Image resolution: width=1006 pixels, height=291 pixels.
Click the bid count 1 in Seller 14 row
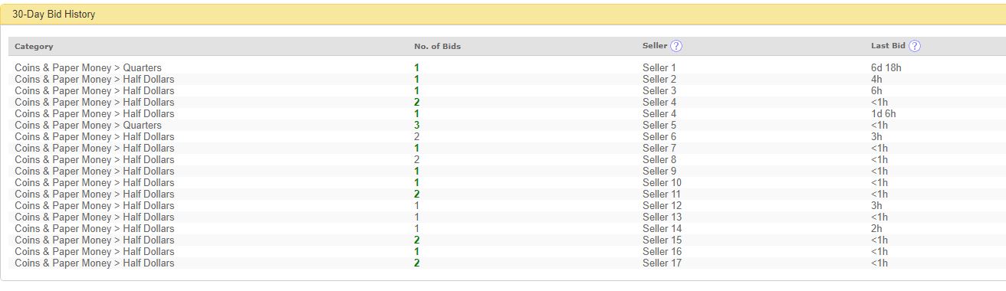pos(416,229)
